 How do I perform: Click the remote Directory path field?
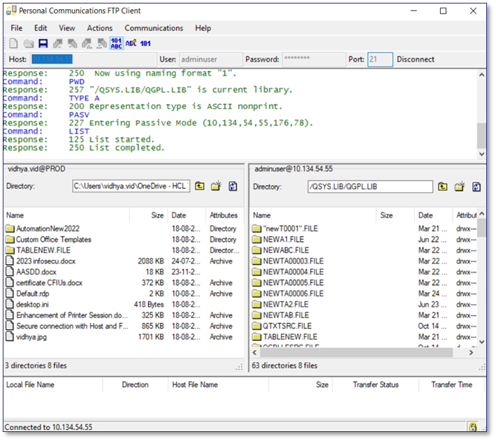coord(370,187)
